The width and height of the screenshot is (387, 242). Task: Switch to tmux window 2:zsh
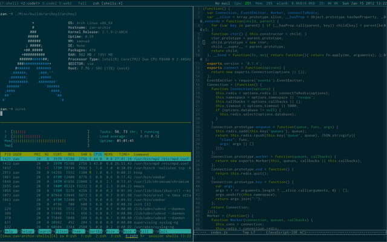101,236
